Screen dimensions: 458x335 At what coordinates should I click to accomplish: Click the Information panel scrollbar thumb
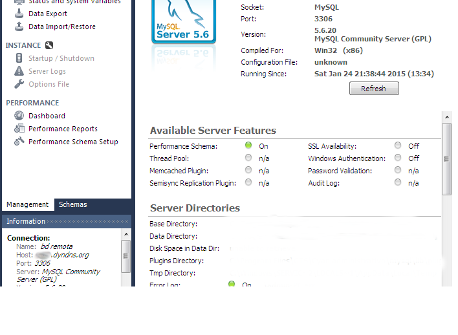point(126,256)
